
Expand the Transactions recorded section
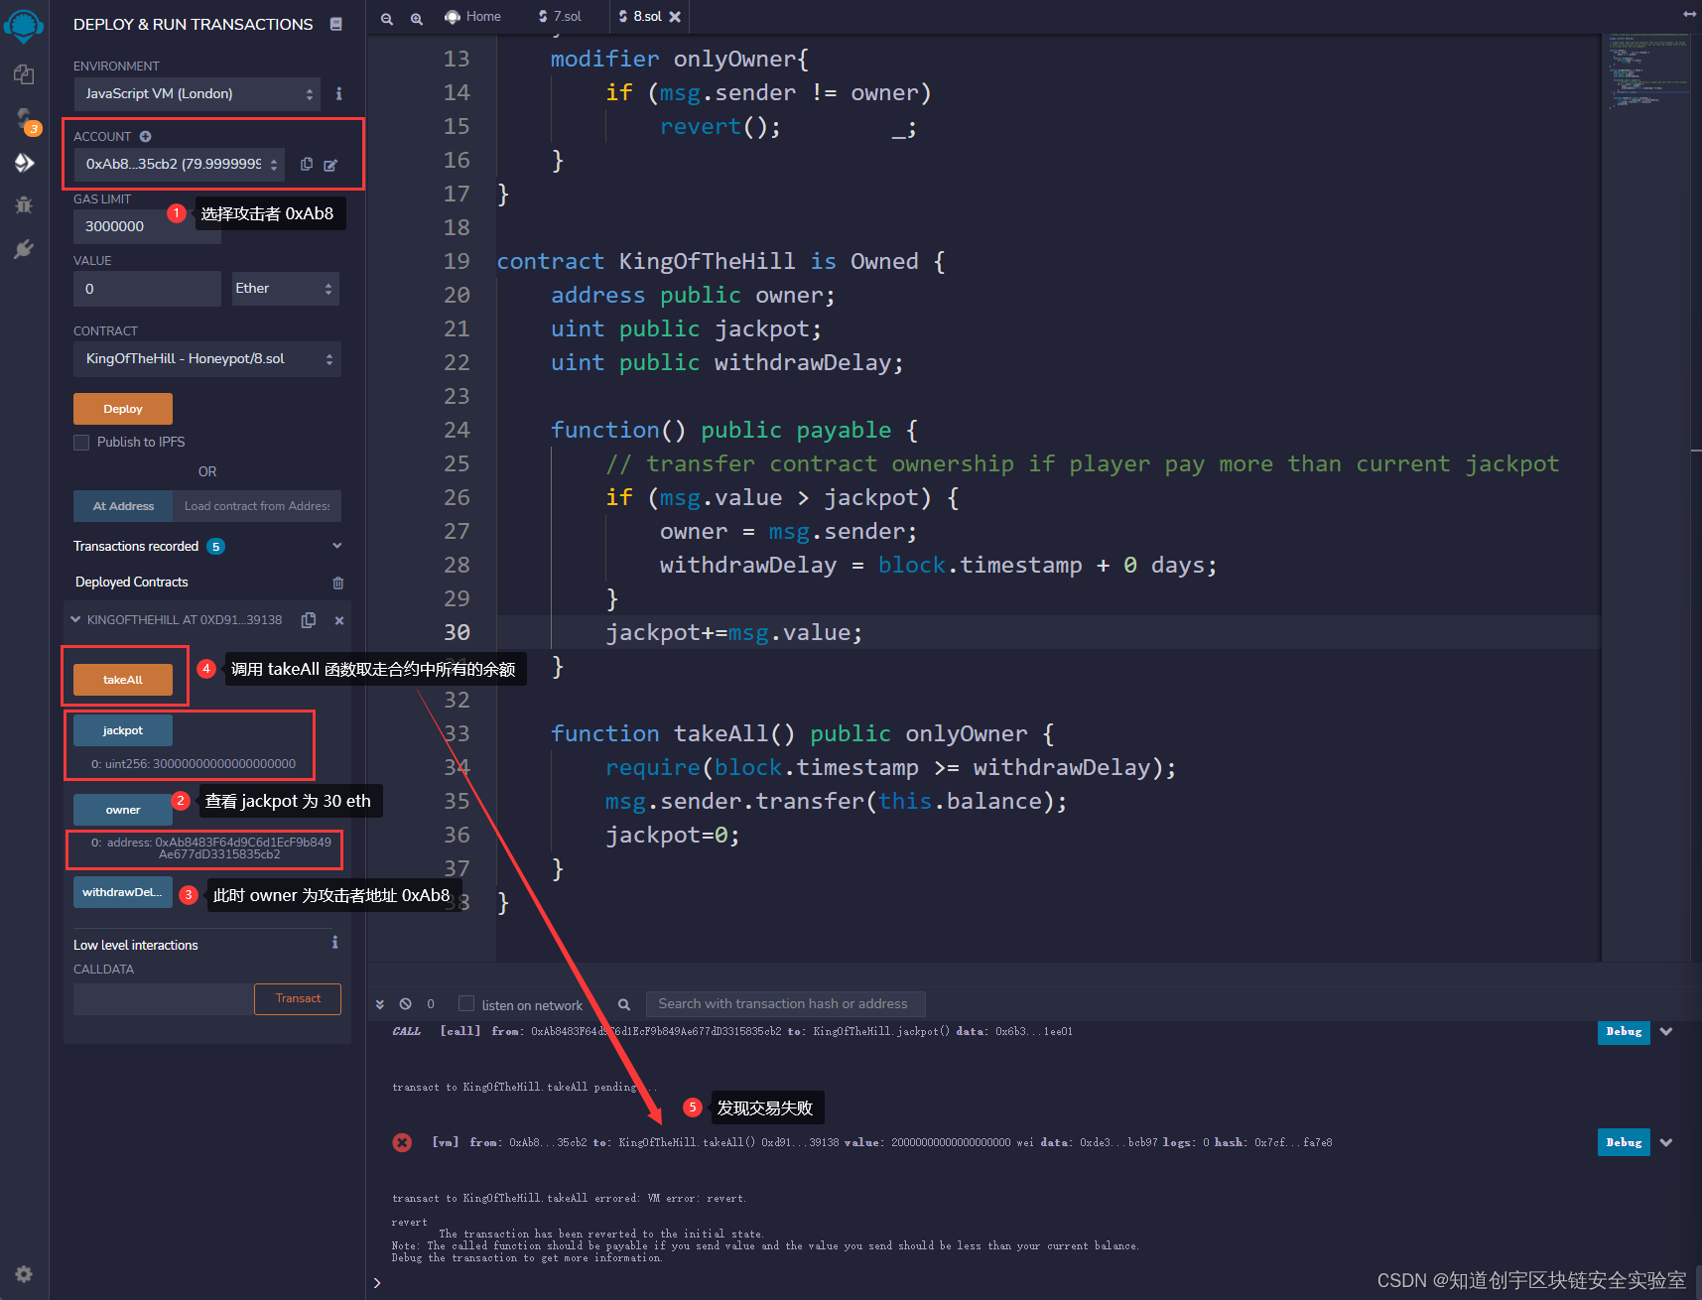337,546
